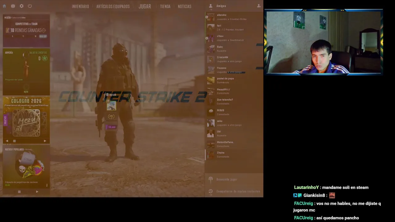Select friend RISUS in the list

click(234, 112)
